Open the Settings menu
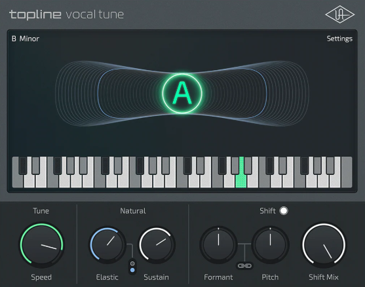 pyautogui.click(x=339, y=39)
